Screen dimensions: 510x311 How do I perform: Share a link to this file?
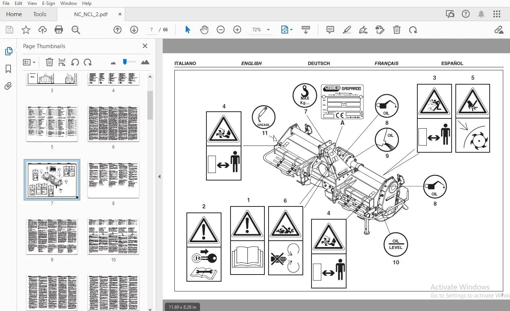click(499, 30)
